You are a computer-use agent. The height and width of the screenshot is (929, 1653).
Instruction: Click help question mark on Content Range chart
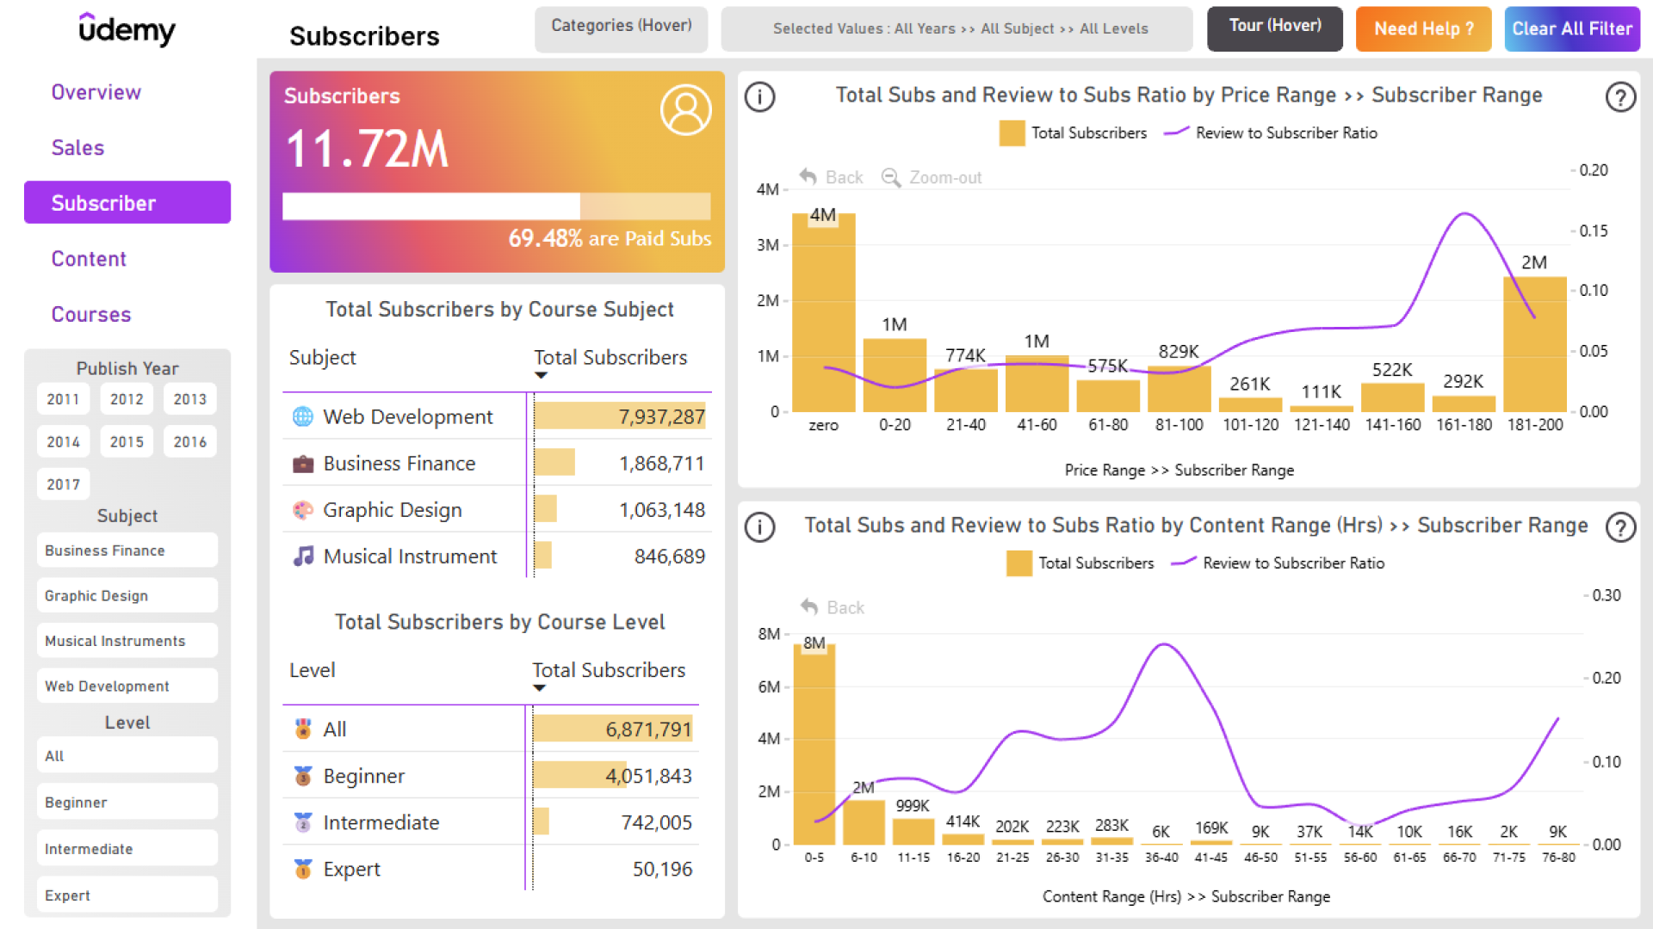pyautogui.click(x=1620, y=527)
